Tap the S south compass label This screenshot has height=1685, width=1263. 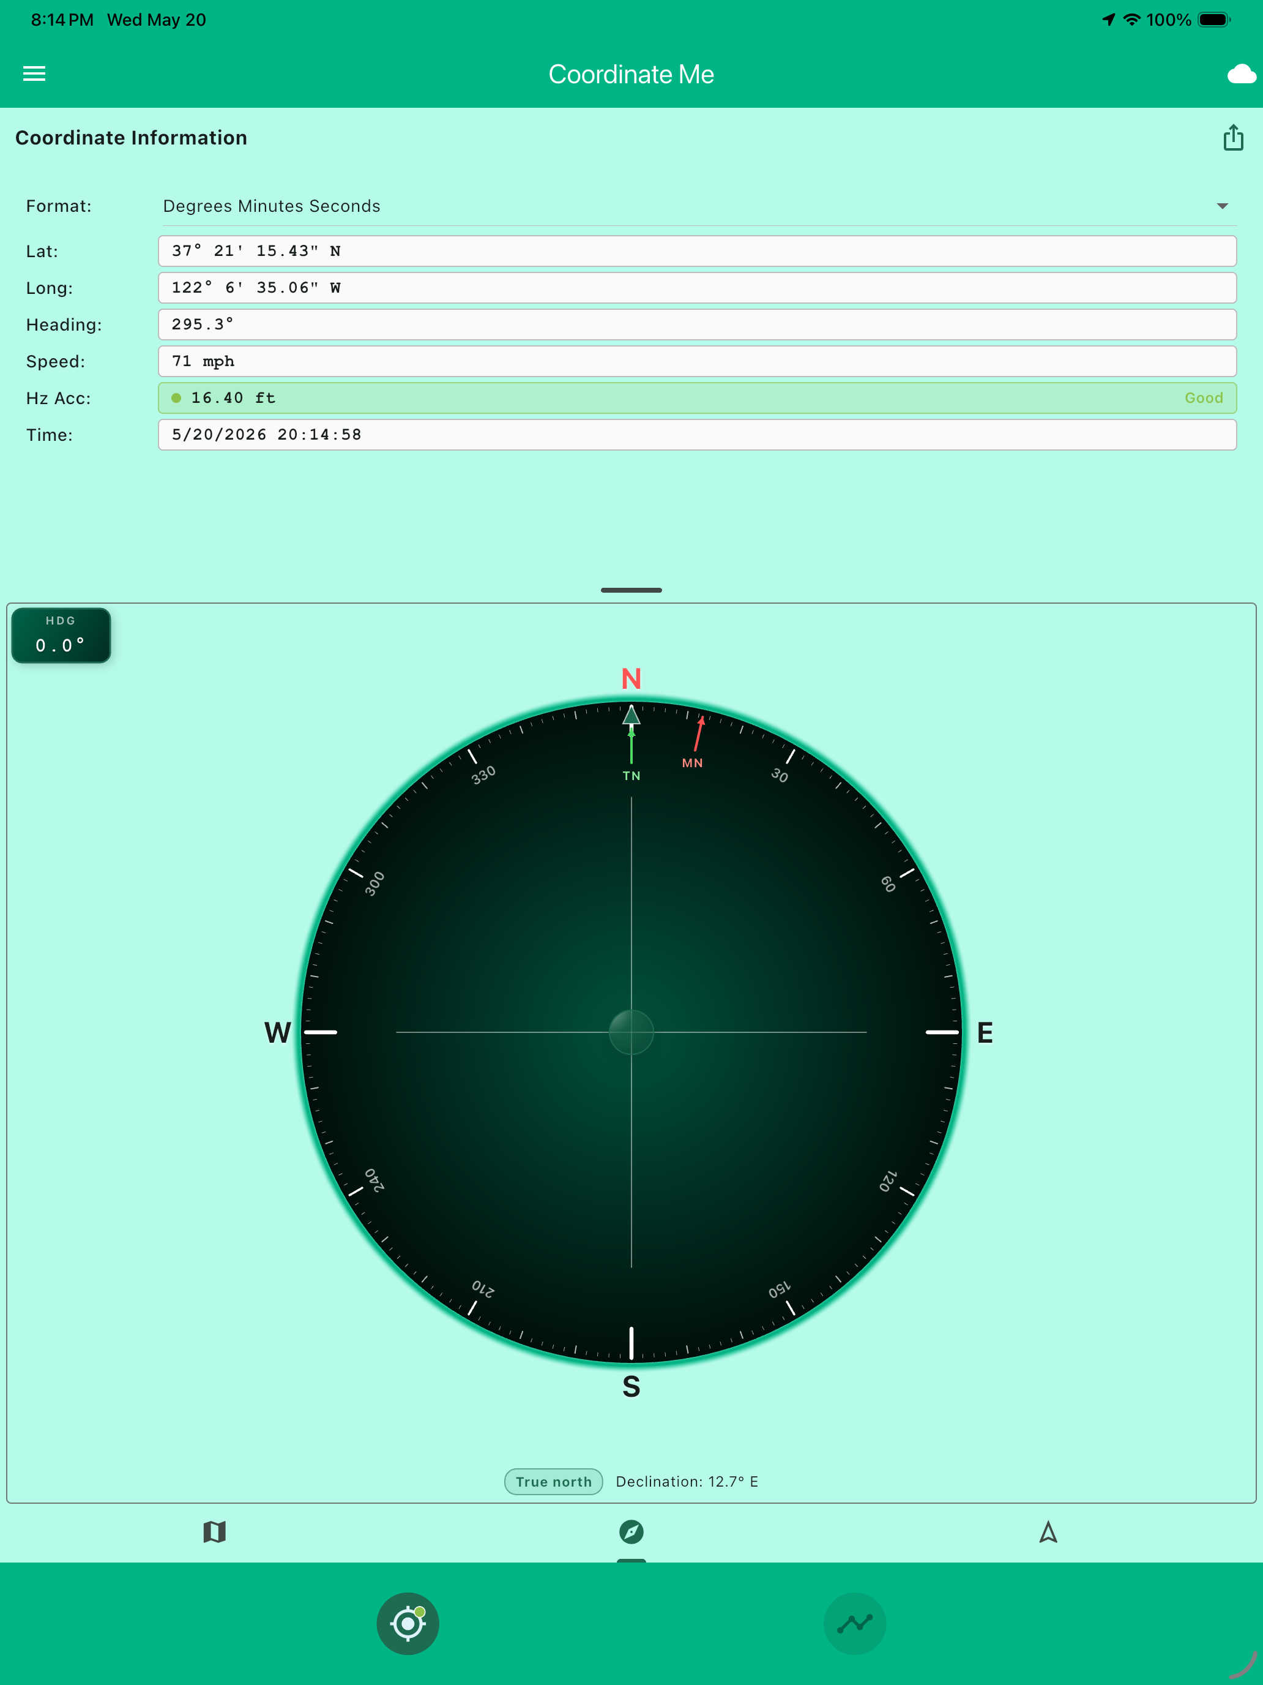coord(631,1386)
